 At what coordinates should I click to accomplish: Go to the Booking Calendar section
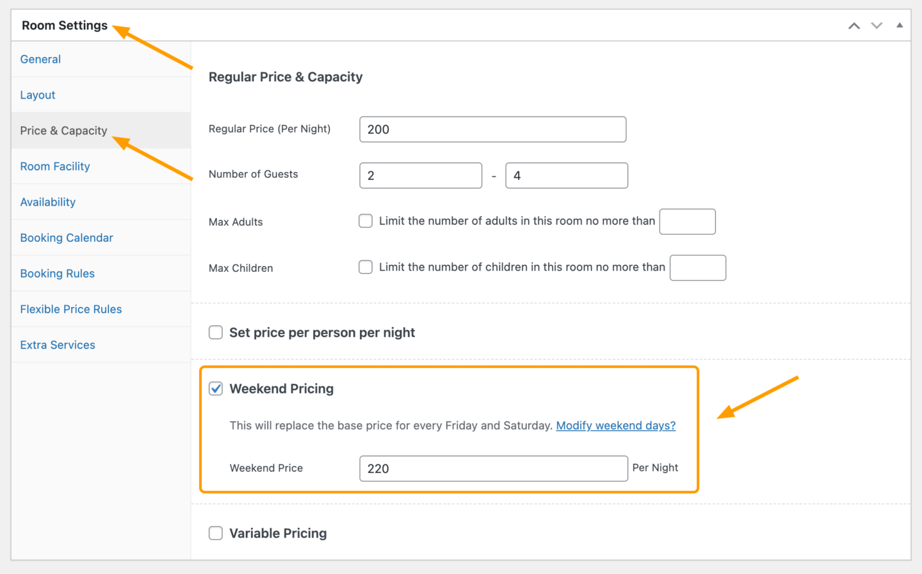point(66,237)
